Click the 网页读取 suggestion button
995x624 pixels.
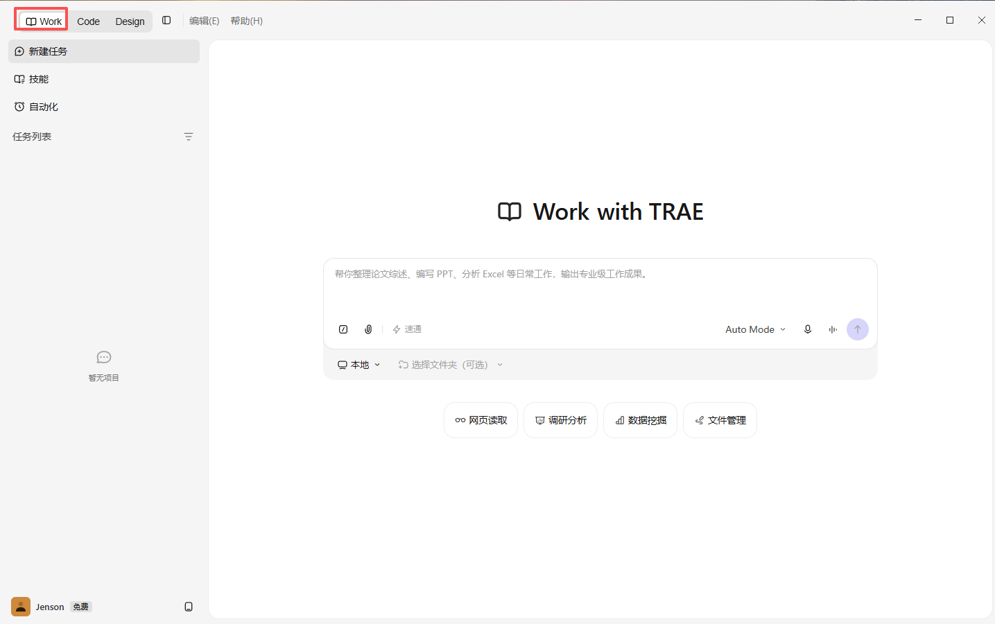[x=481, y=420]
